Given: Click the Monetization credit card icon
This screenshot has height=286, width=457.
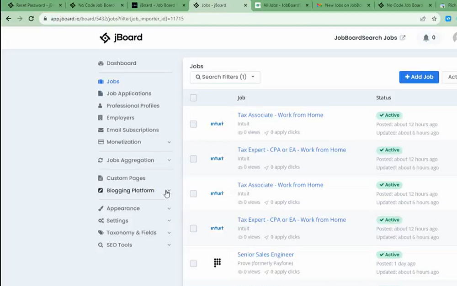Looking at the screenshot, I should (x=101, y=142).
